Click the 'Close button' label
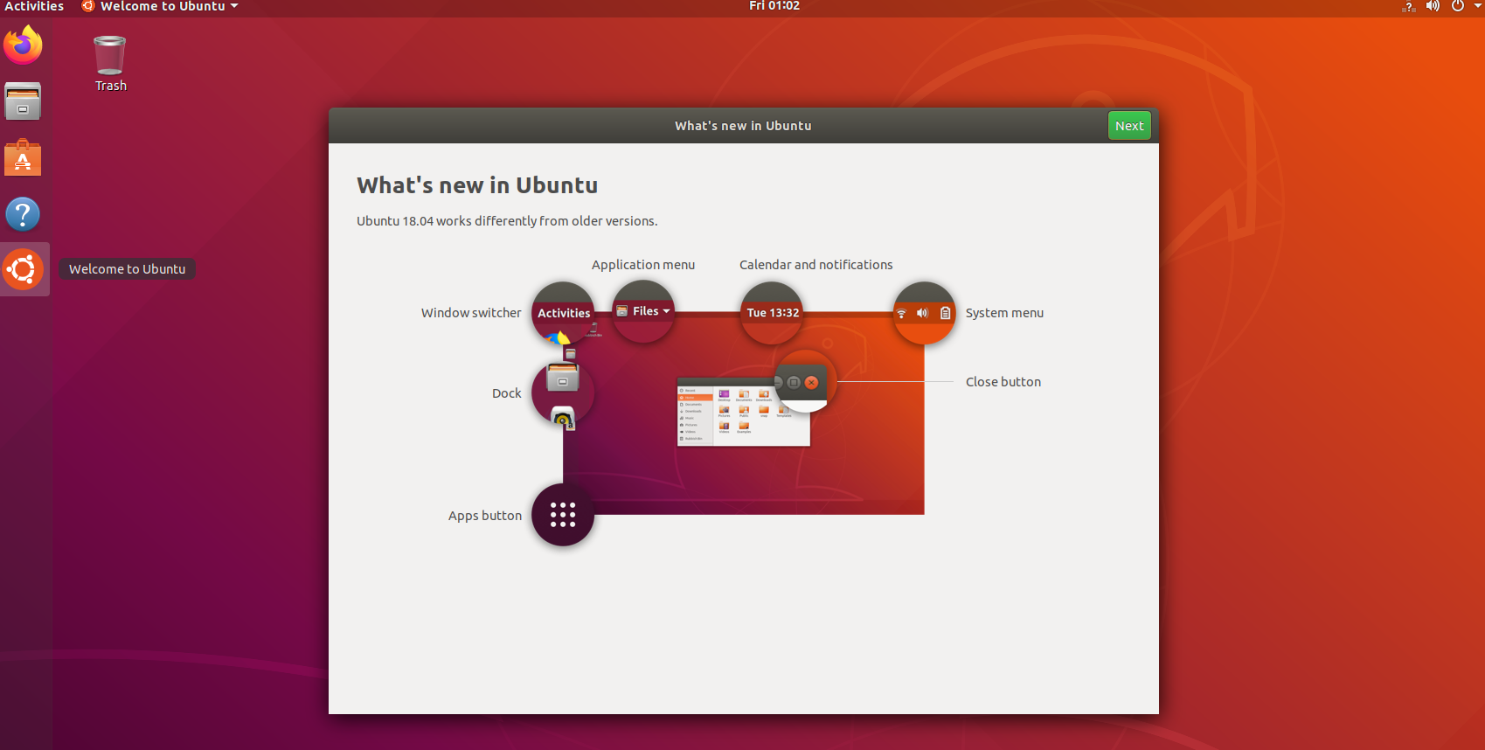Image resolution: width=1485 pixels, height=750 pixels. (x=1003, y=382)
